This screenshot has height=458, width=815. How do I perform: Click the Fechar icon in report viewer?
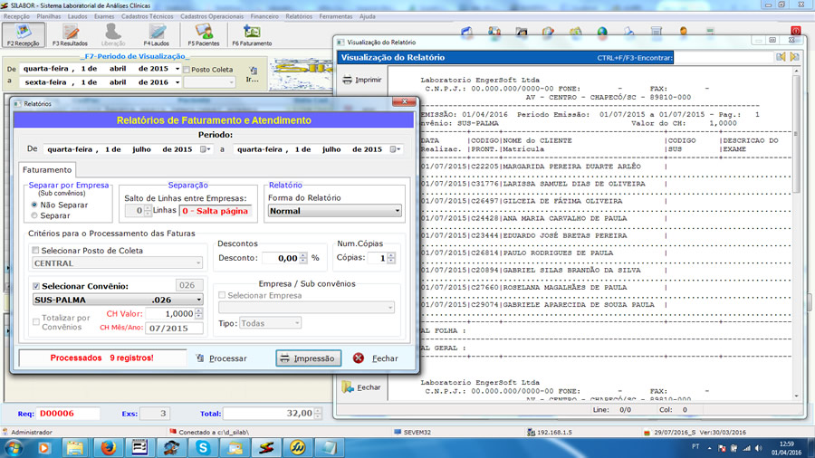[x=362, y=386]
